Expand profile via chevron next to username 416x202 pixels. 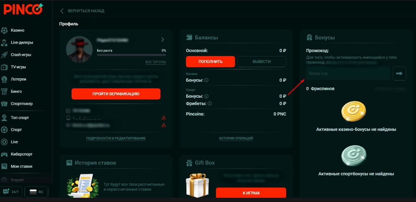click(163, 40)
